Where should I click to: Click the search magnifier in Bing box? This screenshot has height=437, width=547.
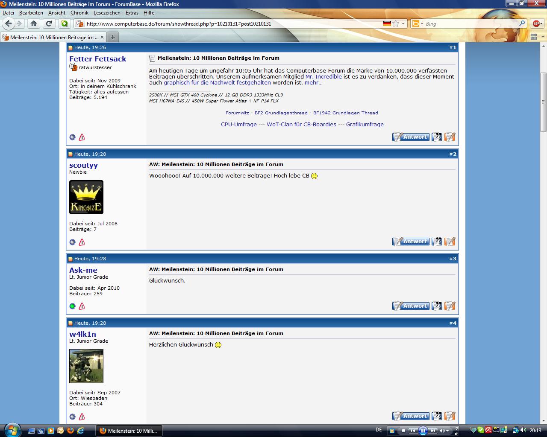(522, 23)
